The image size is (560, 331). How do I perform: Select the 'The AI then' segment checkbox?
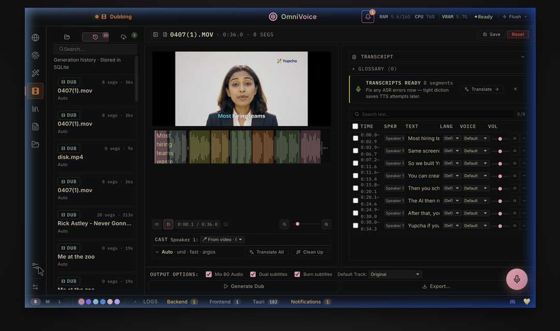356,201
